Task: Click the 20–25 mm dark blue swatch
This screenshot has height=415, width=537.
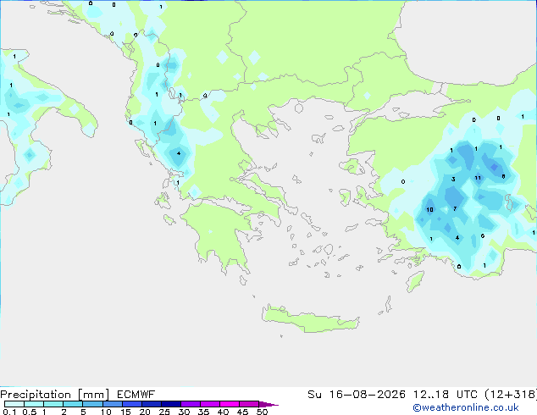Action: tap(152, 404)
